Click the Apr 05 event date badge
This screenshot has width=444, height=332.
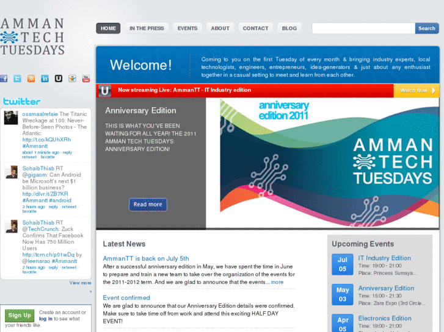343,324
